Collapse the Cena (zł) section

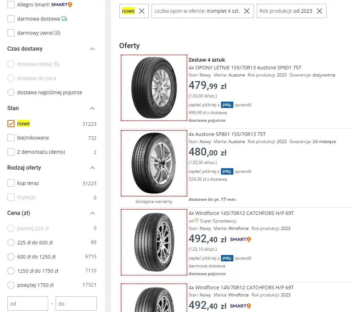[92, 213]
